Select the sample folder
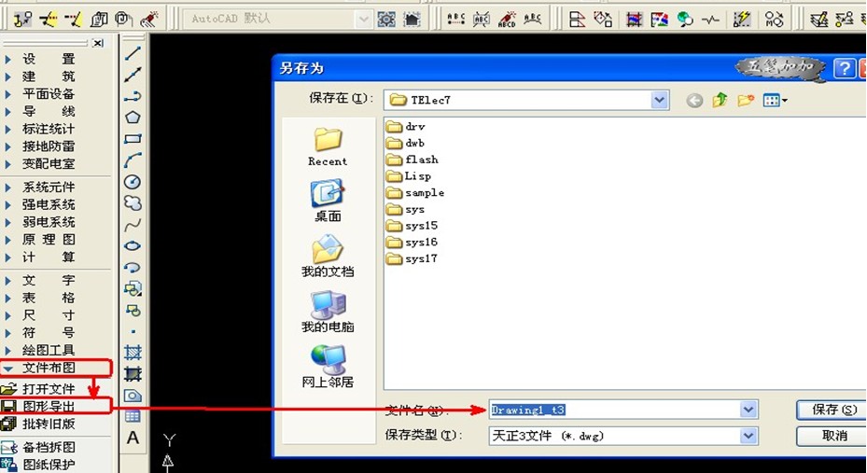Image resolution: width=867 pixels, height=473 pixels. click(x=415, y=193)
